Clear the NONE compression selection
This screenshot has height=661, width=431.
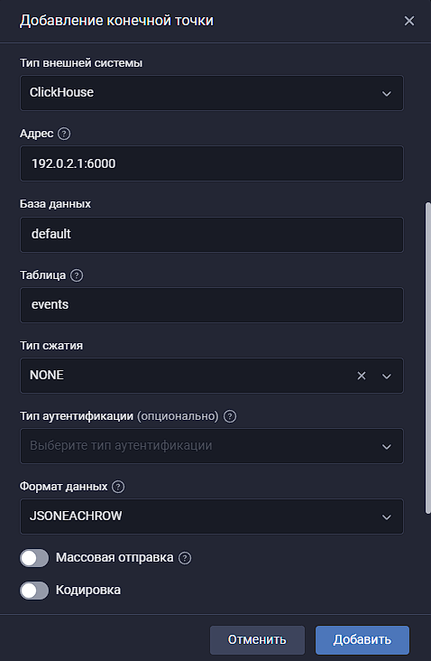point(362,376)
